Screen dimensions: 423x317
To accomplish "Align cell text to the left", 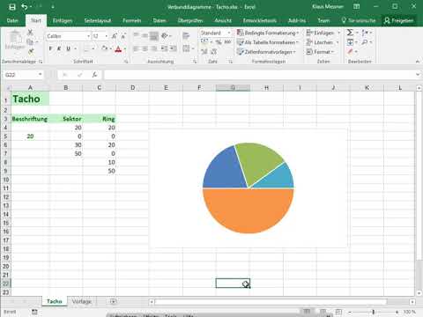I will tap(136, 48).
